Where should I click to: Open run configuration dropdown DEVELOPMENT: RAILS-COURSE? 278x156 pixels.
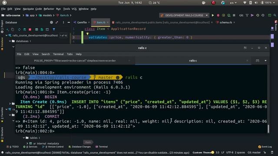tap(184, 16)
